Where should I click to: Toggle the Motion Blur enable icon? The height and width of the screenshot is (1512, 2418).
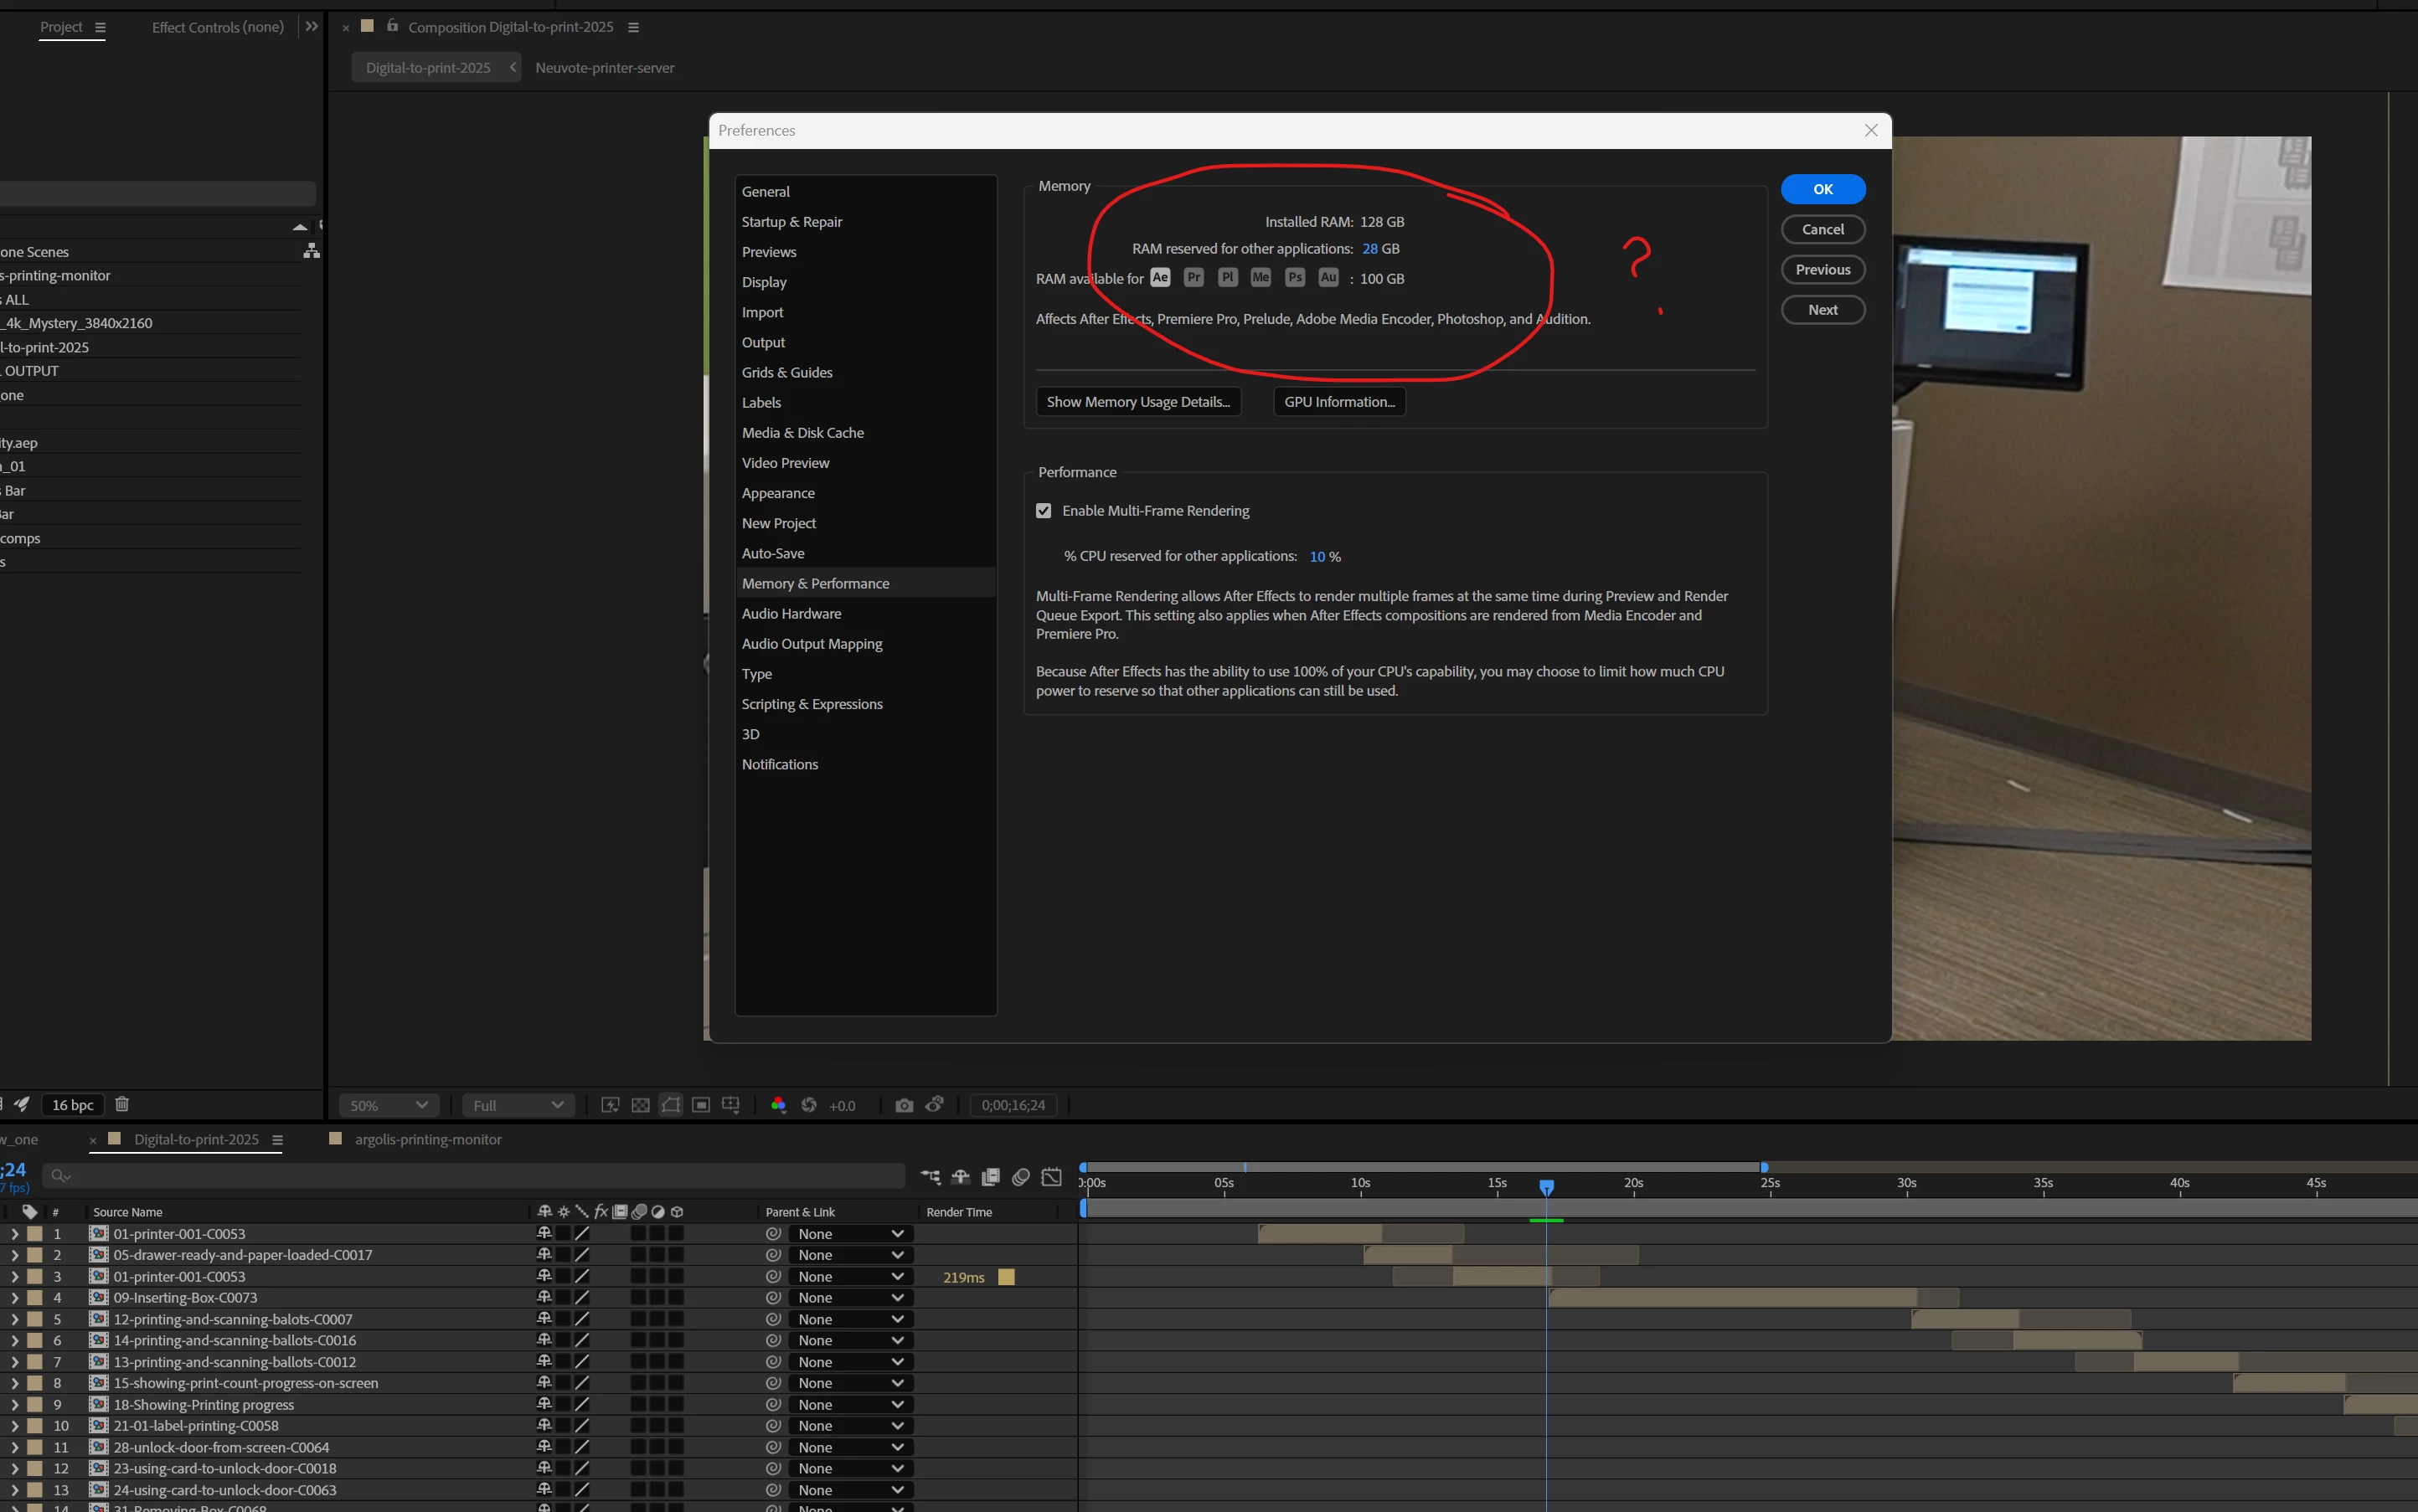[x=1020, y=1177]
